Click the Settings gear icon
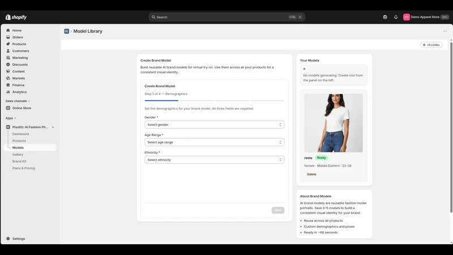This screenshot has width=453, height=255. pyautogui.click(x=8, y=239)
